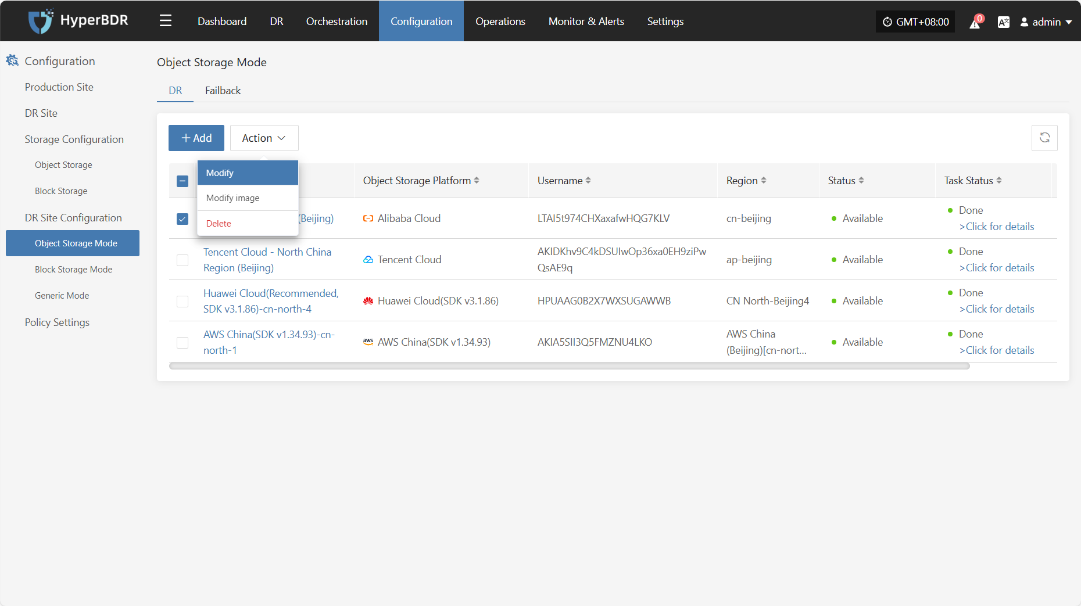Click the Alibaba Cloud platform icon
This screenshot has width=1081, height=606.
(368, 218)
